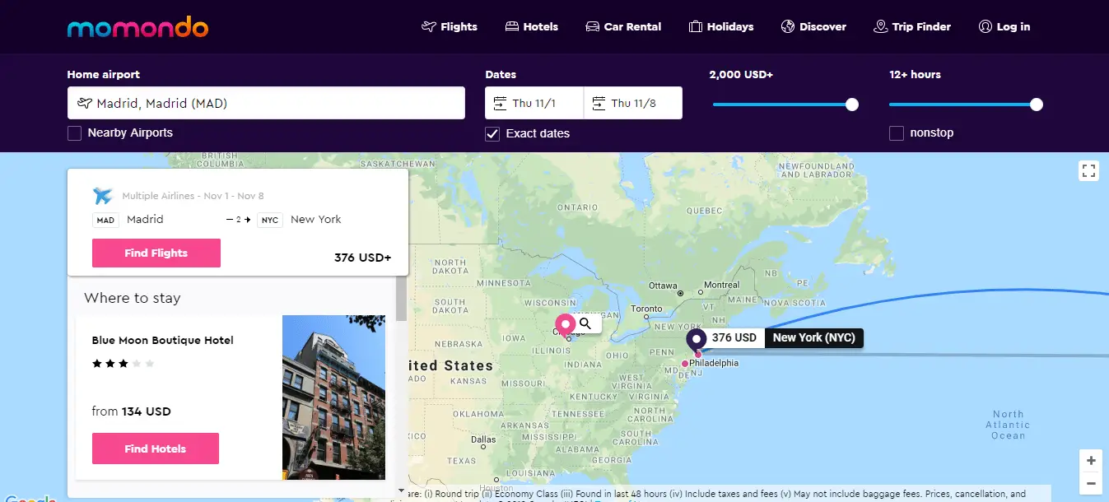Click the blue airplane icon in flight card
This screenshot has height=502, width=1109.
coord(102,196)
